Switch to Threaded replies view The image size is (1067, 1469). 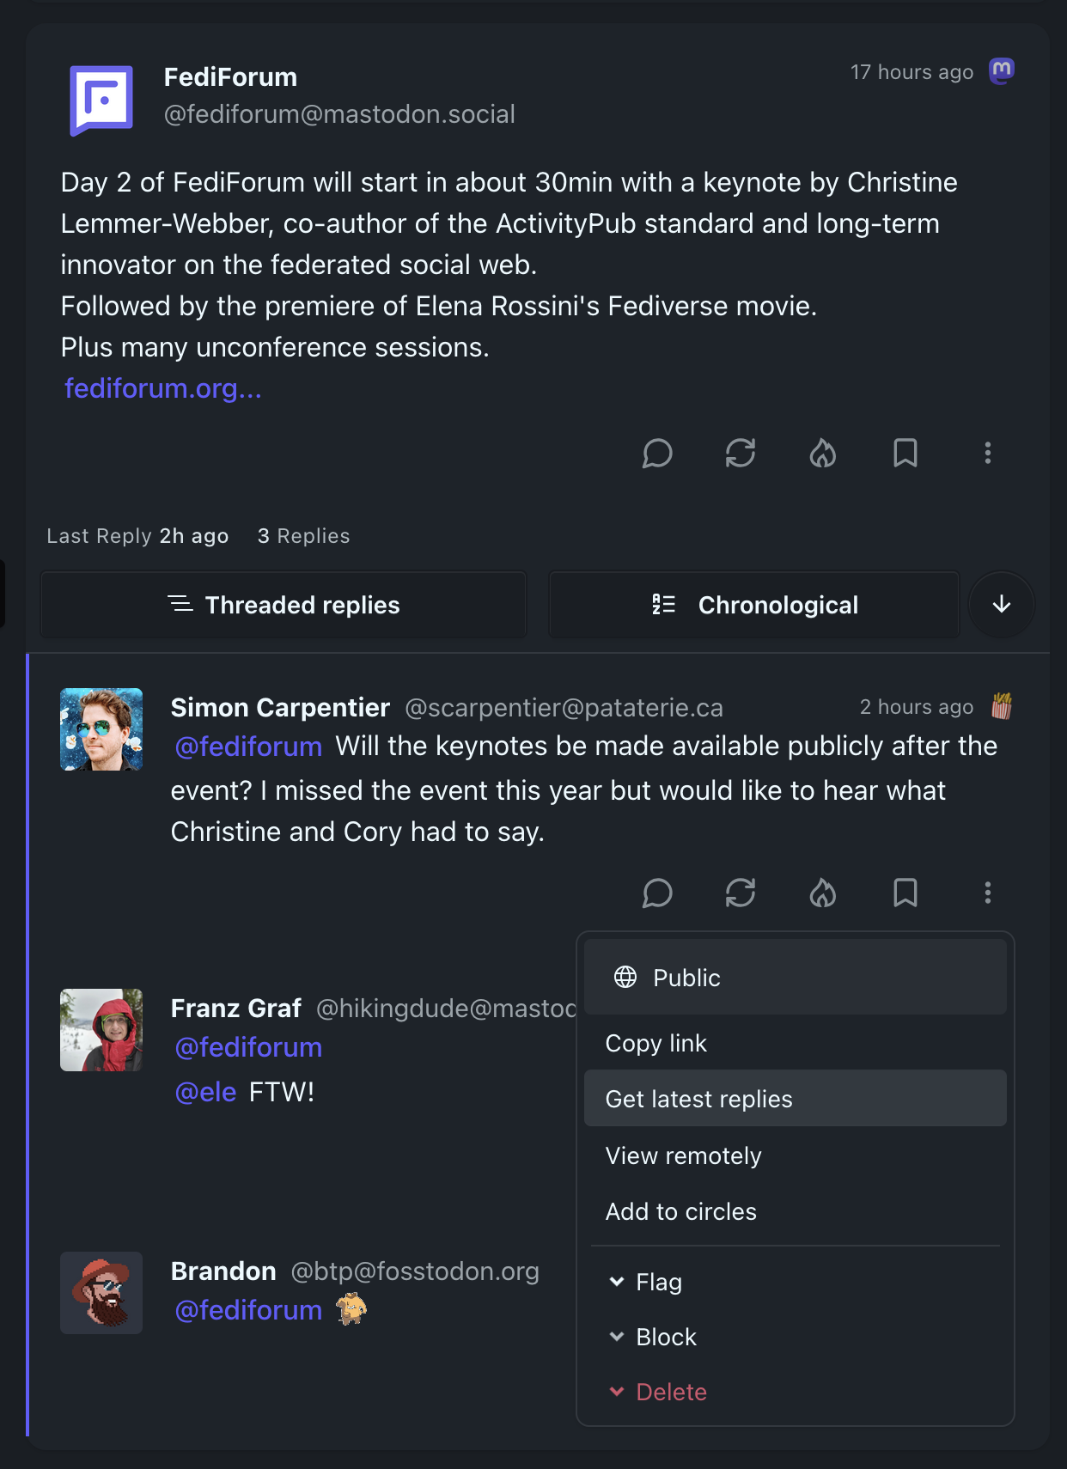point(284,605)
